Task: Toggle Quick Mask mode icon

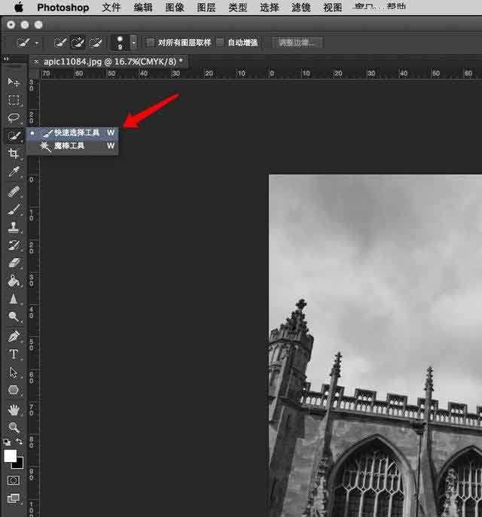Action: [13, 479]
